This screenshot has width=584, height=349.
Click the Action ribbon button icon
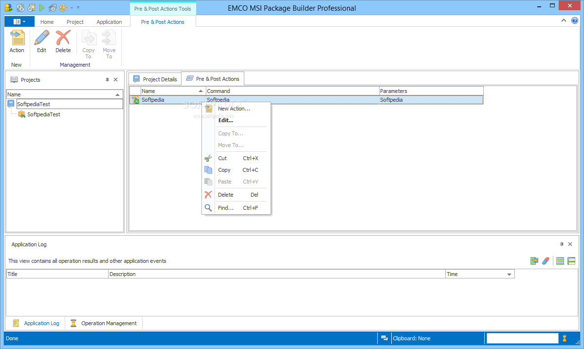click(x=17, y=37)
